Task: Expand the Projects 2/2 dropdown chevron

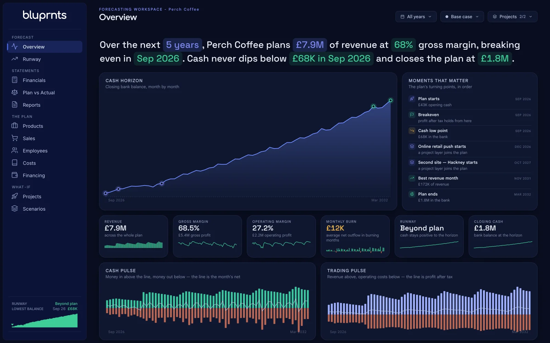Action: point(530,16)
